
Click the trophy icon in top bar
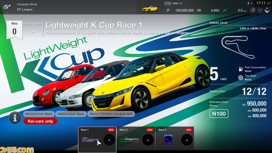(x=267, y=11)
